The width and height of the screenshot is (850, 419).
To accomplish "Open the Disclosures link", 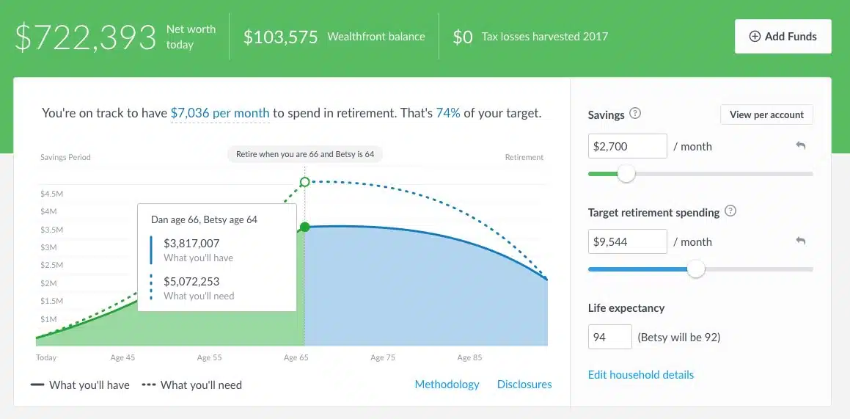I will pos(524,384).
